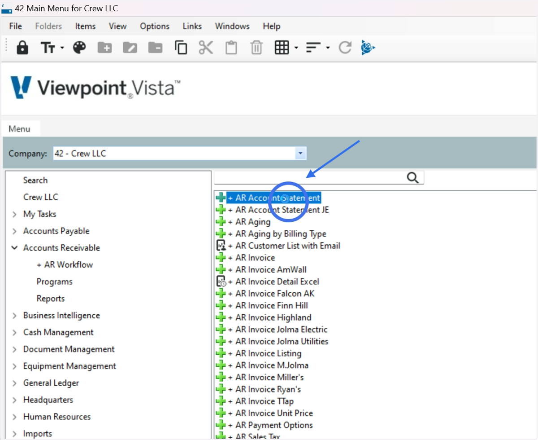Click the blue globe icon in toolbar
Screen dimensions: 538x440
click(x=368, y=47)
